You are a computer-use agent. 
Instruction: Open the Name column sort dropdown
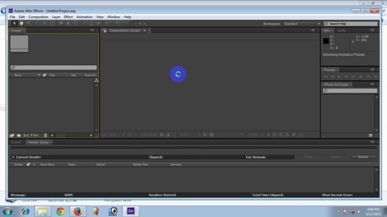pos(39,75)
